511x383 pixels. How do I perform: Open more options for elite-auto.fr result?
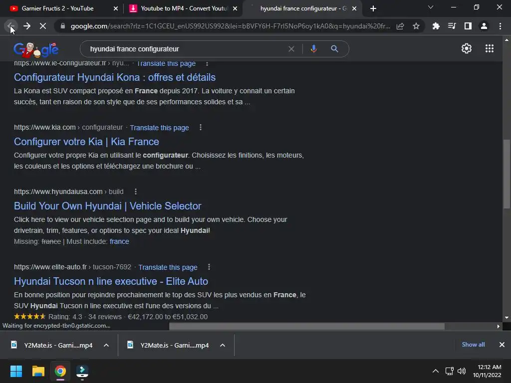tap(209, 267)
